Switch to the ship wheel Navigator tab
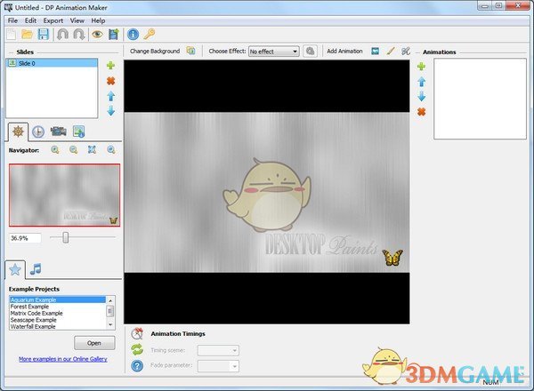Image resolution: width=534 pixels, height=391 pixels. click(x=18, y=132)
